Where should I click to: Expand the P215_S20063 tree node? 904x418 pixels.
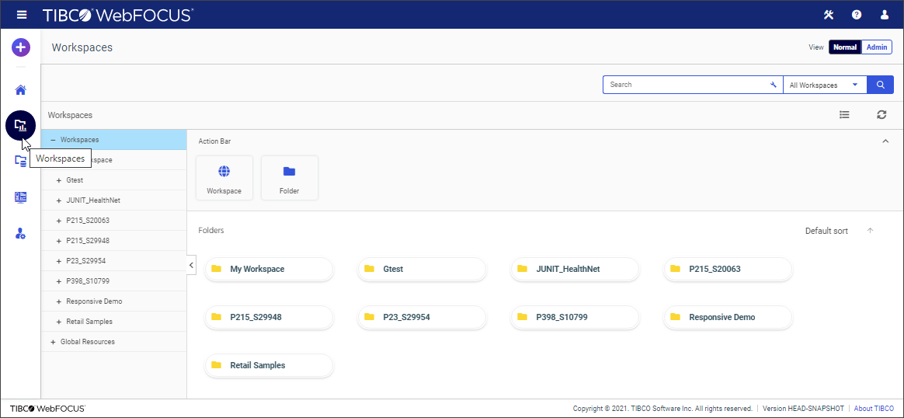[59, 221]
